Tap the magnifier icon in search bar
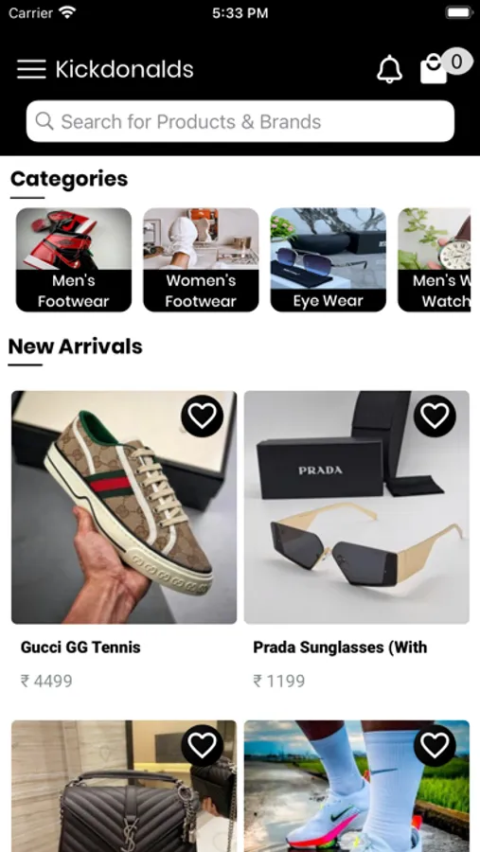This screenshot has width=480, height=852. tap(44, 121)
